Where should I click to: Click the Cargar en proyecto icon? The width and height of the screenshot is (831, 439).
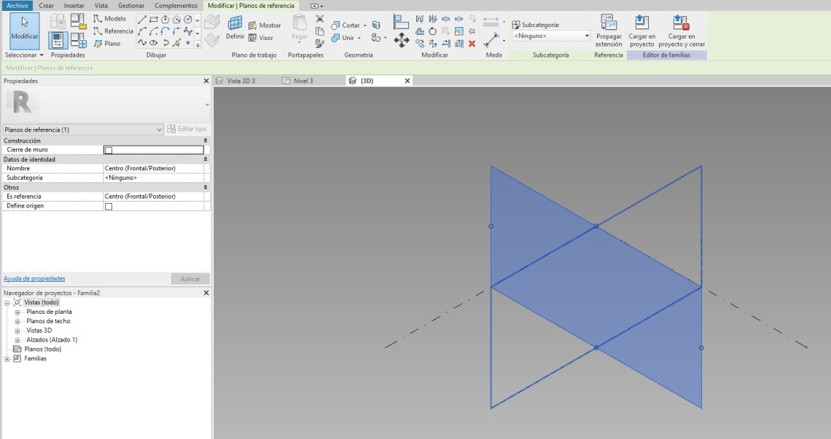coord(641,23)
